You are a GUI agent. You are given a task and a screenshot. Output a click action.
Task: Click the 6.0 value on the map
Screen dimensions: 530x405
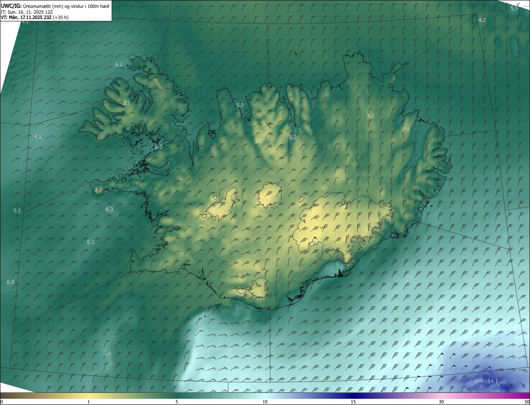pyautogui.click(x=10, y=282)
